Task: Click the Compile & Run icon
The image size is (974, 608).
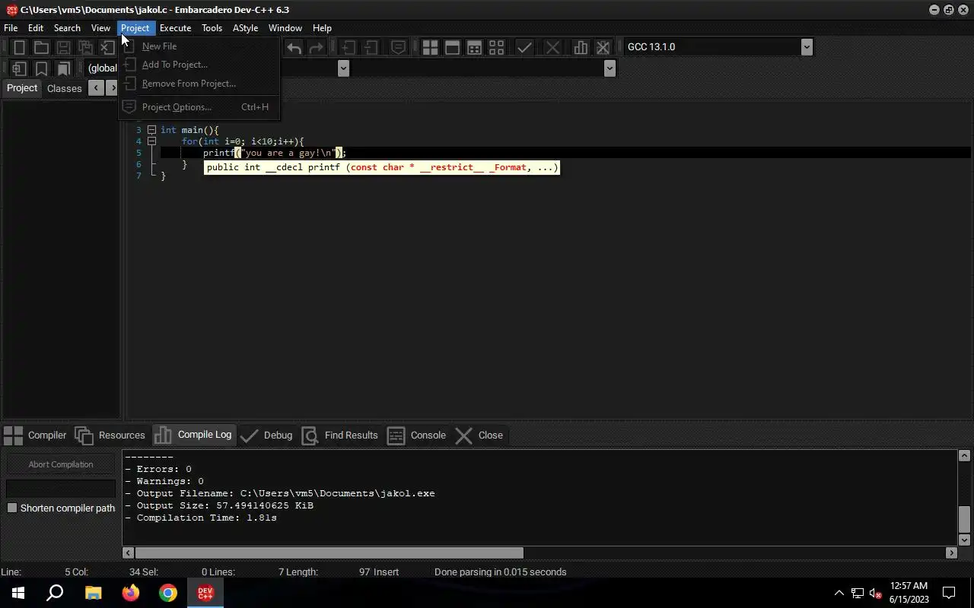Action: coord(474,47)
